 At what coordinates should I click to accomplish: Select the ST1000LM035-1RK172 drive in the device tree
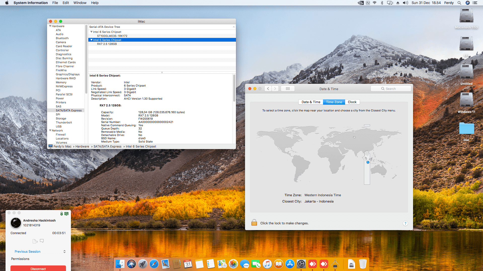[x=112, y=36]
